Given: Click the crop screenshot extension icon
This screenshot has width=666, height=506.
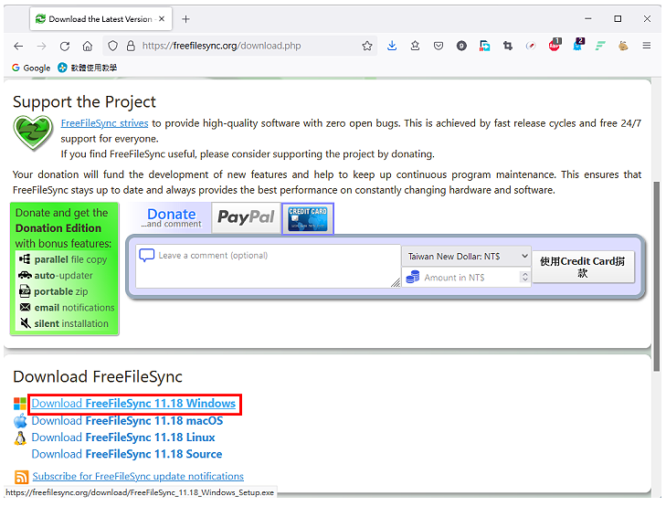Looking at the screenshot, I should [x=508, y=46].
